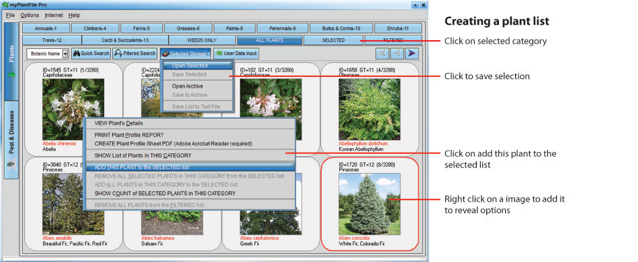Show ALL PLANTS category
Viewport: 638px width, 262px height.
pos(270,40)
